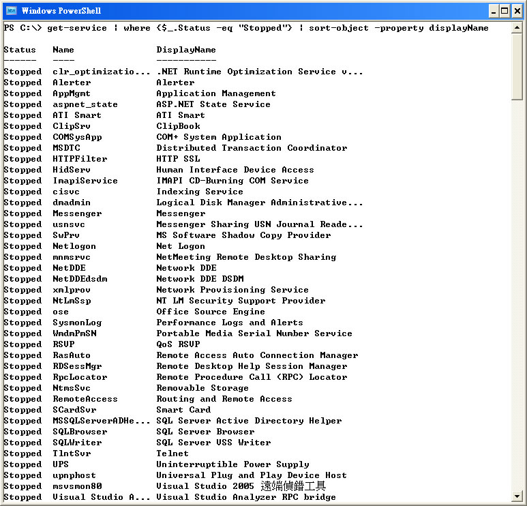This screenshot has width=527, height=506.
Task: Minimize the Windows PowerShell window
Action: click(493, 11)
